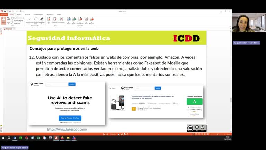Click Ajustar anchura in the ribbon
This screenshot has width=266, height=150.
tap(18, 18)
